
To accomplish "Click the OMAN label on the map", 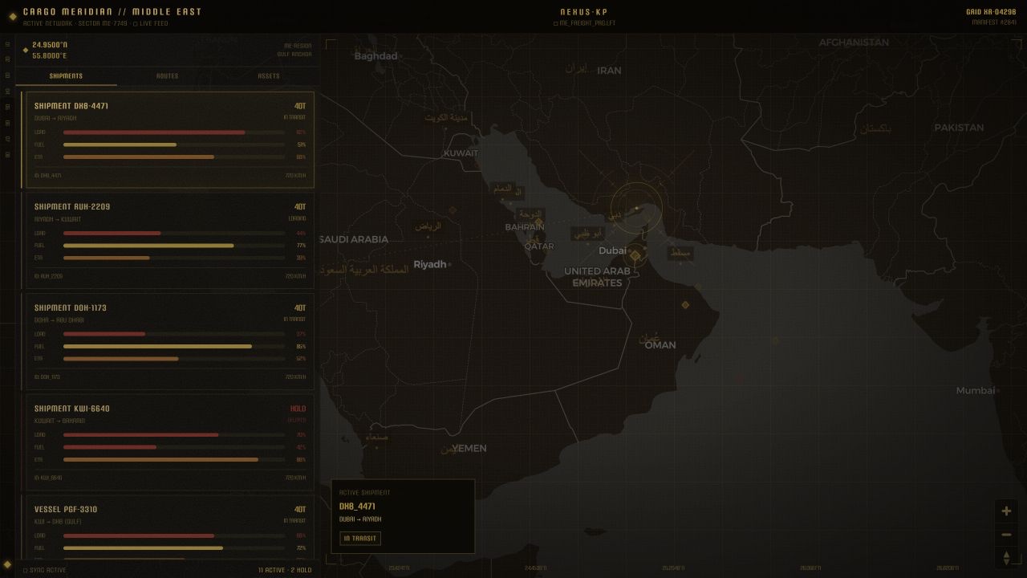I will pyautogui.click(x=660, y=345).
